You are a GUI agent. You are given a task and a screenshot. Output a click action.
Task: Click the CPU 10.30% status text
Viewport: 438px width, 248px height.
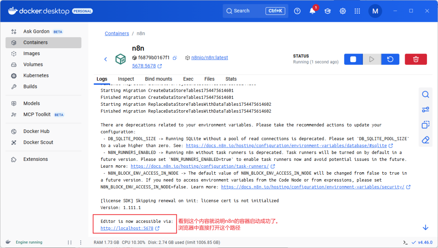pos(133,242)
